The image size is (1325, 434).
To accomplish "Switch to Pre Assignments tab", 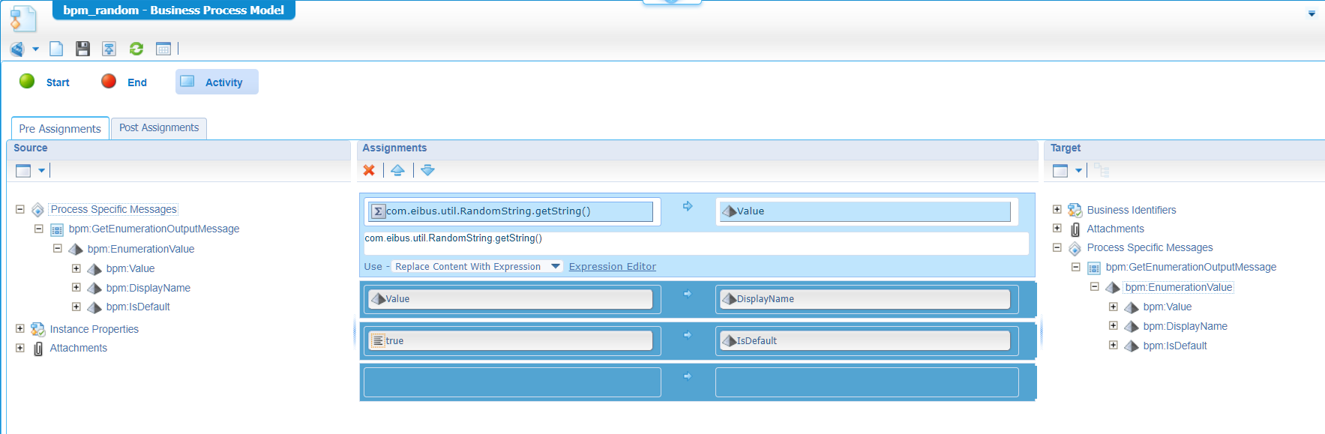I will [60, 128].
